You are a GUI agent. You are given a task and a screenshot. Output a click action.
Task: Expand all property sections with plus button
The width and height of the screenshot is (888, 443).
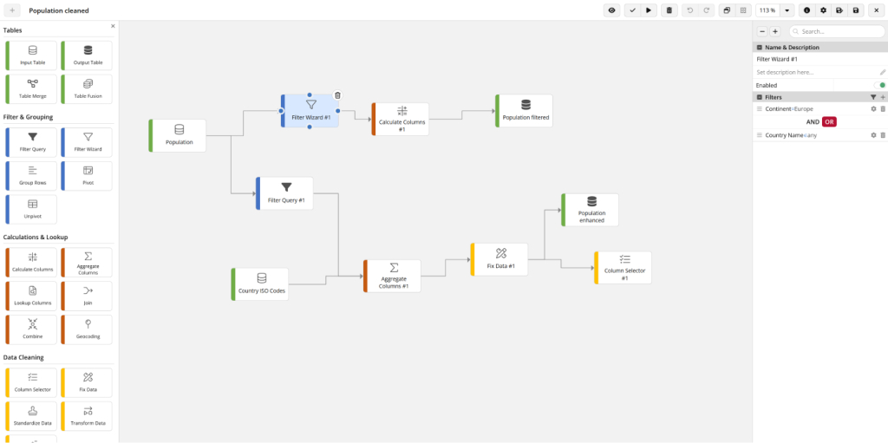tap(775, 32)
